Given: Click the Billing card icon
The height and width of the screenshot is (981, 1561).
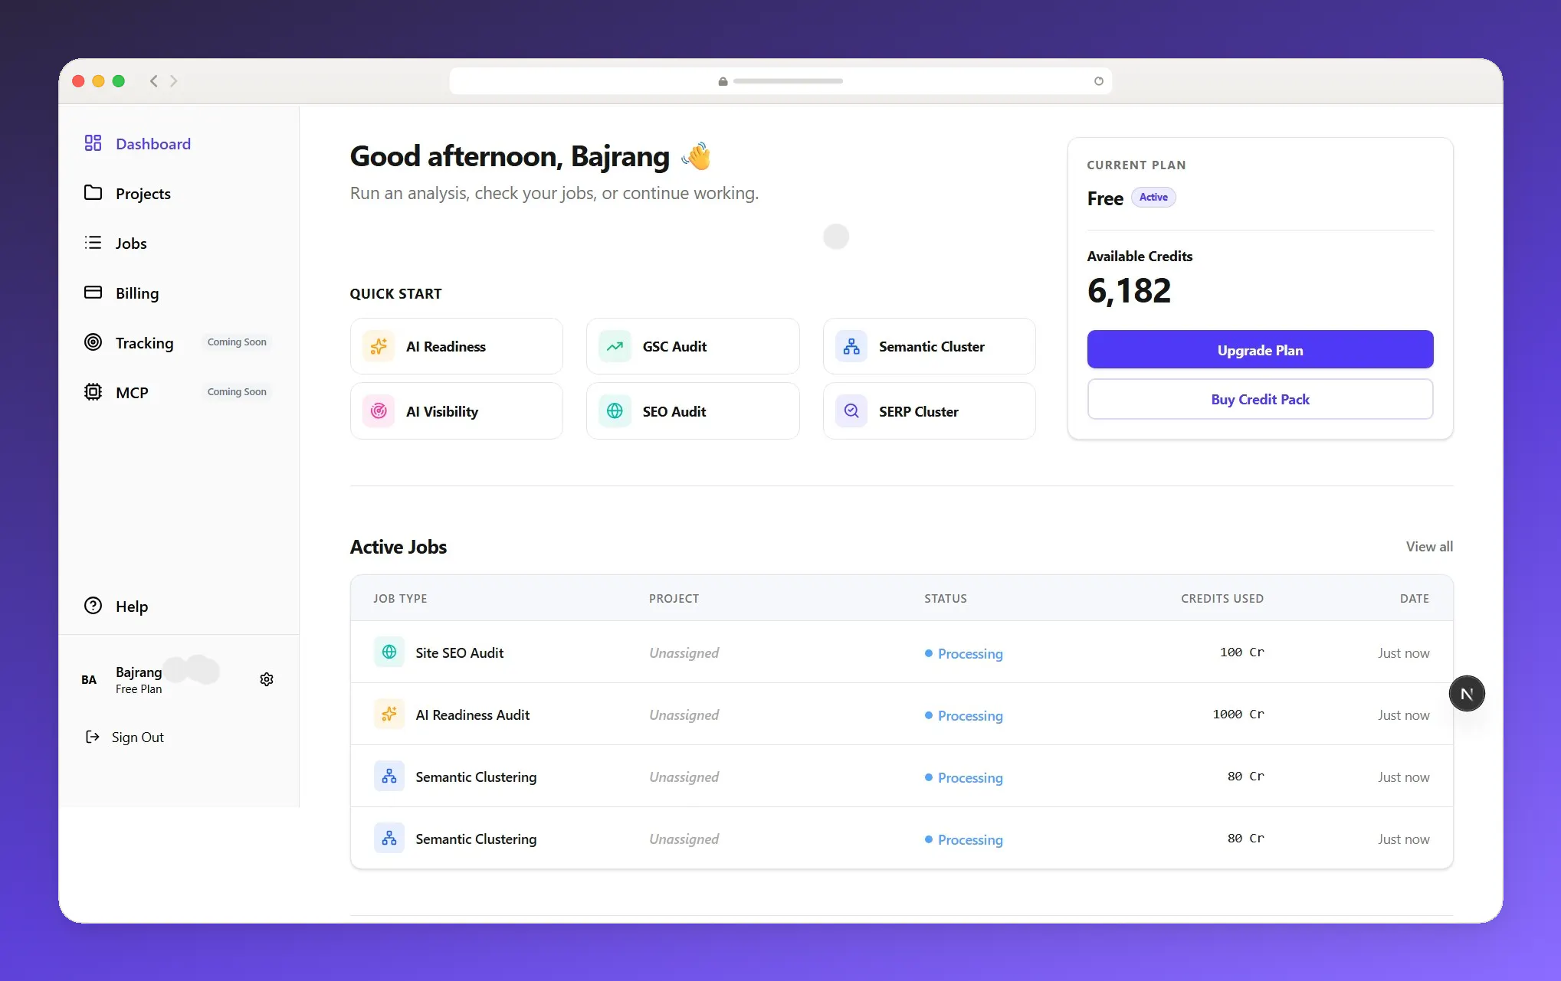Looking at the screenshot, I should pyautogui.click(x=93, y=293).
